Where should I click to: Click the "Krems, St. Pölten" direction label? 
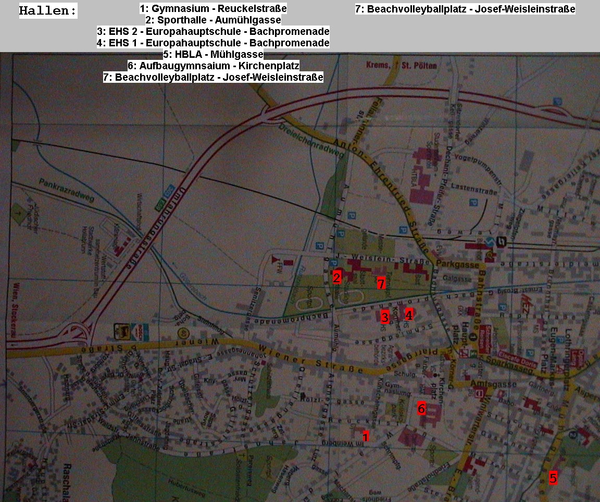(401, 66)
